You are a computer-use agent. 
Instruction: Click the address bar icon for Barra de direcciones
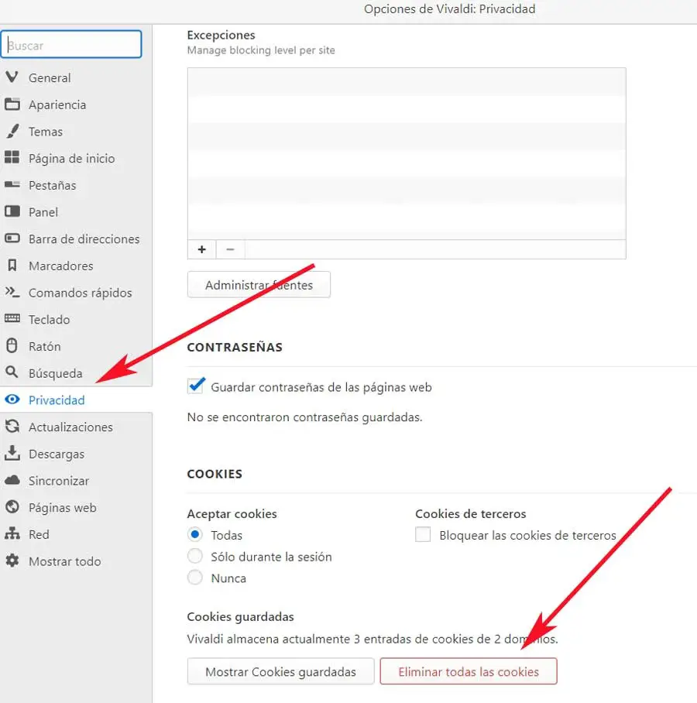click(x=12, y=238)
